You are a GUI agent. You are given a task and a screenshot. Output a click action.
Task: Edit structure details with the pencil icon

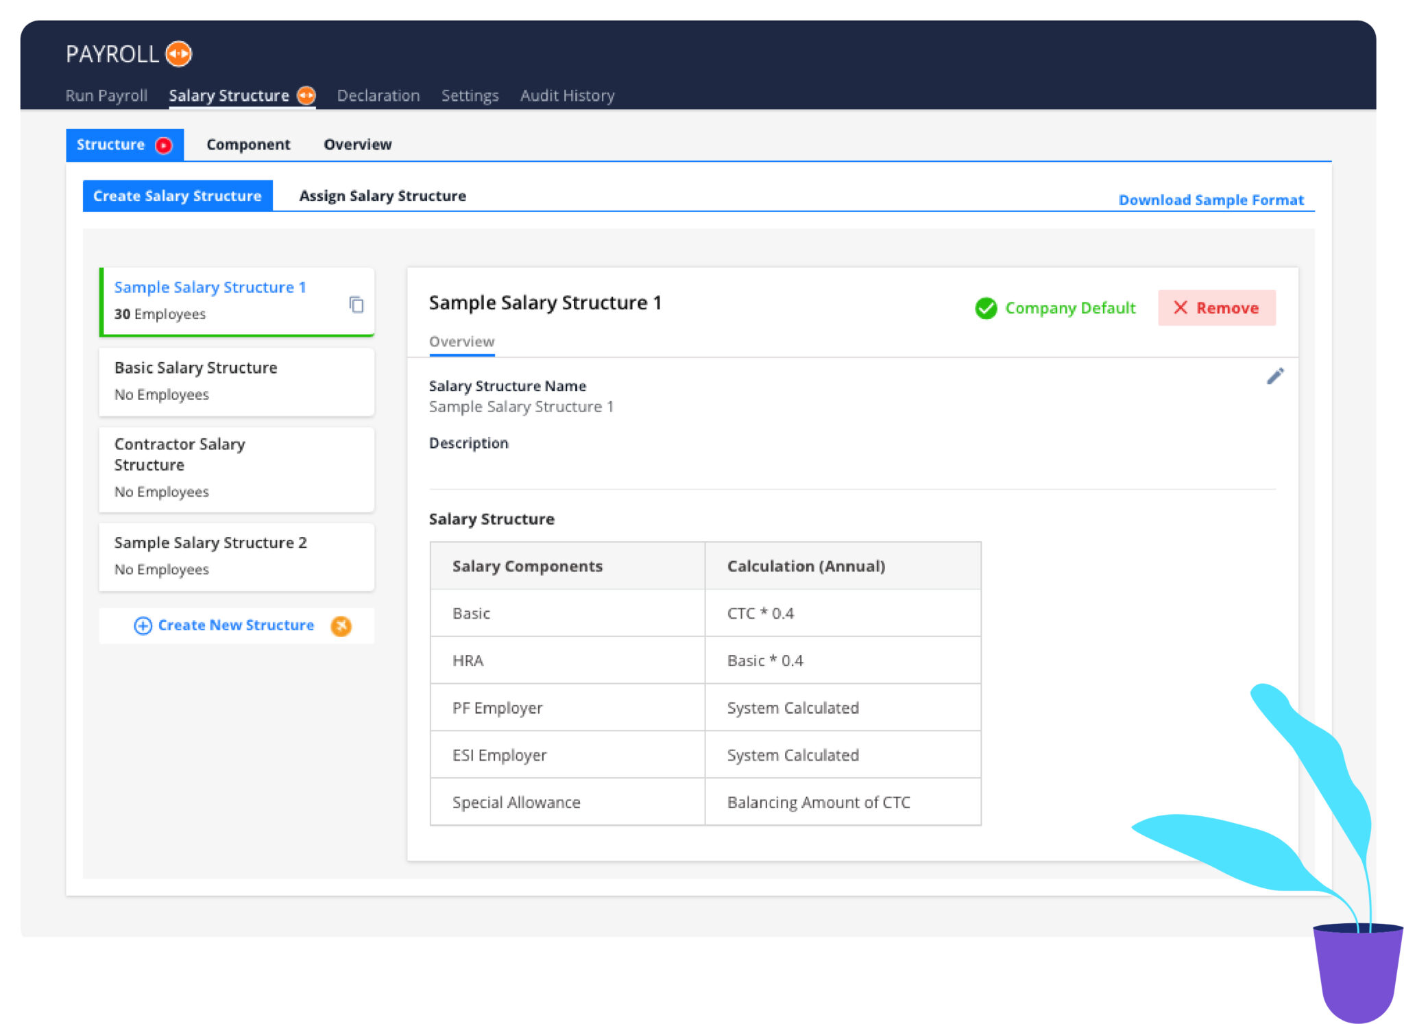1275,376
